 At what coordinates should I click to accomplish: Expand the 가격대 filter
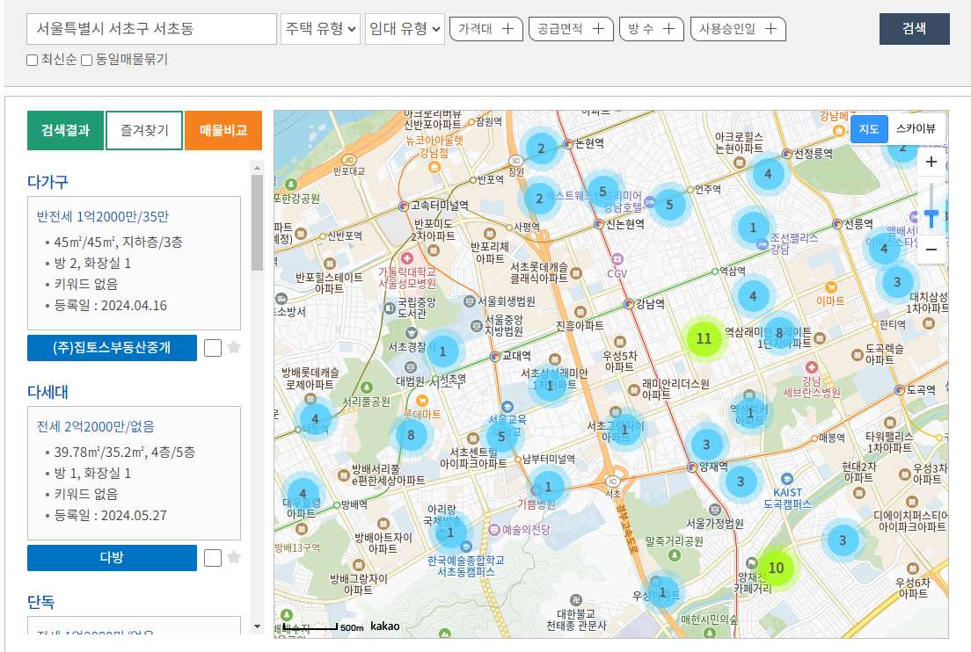[x=486, y=28]
